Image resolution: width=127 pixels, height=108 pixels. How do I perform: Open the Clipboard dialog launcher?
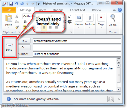[19, 33]
